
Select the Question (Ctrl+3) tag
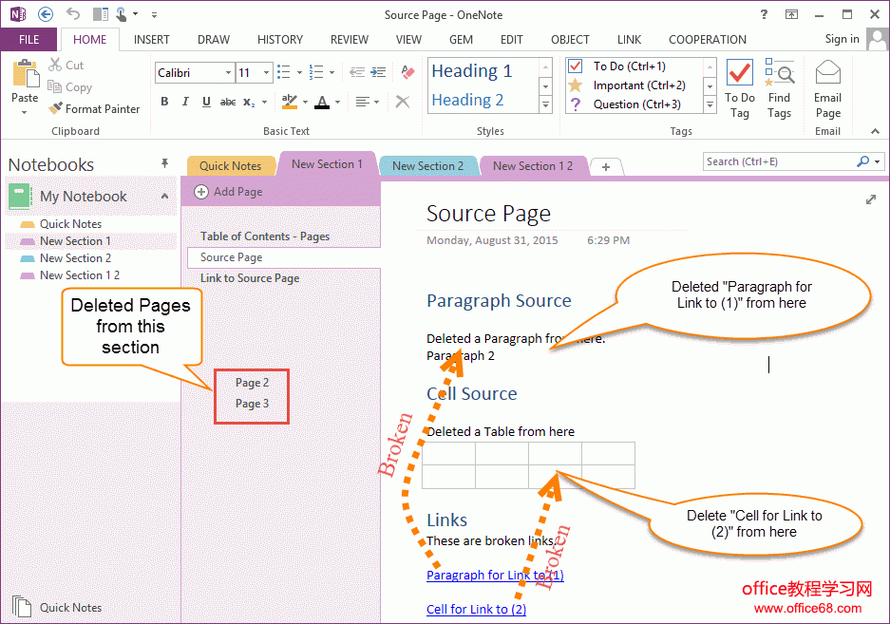click(x=575, y=104)
